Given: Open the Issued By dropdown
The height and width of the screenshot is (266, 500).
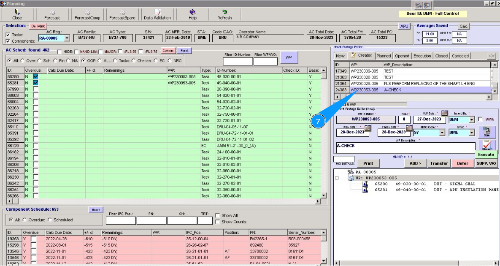Looking at the screenshot, I should click(471, 120).
